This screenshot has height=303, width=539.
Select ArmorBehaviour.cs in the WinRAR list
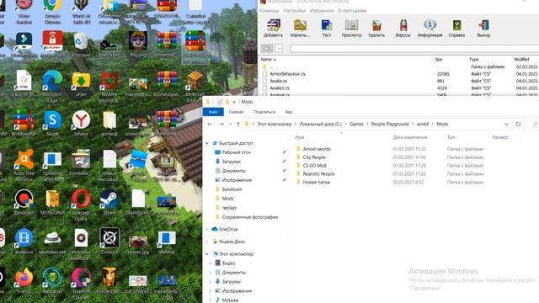(287, 74)
